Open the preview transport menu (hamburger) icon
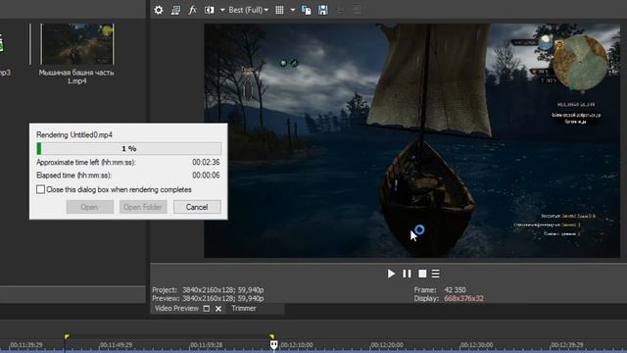 point(435,274)
